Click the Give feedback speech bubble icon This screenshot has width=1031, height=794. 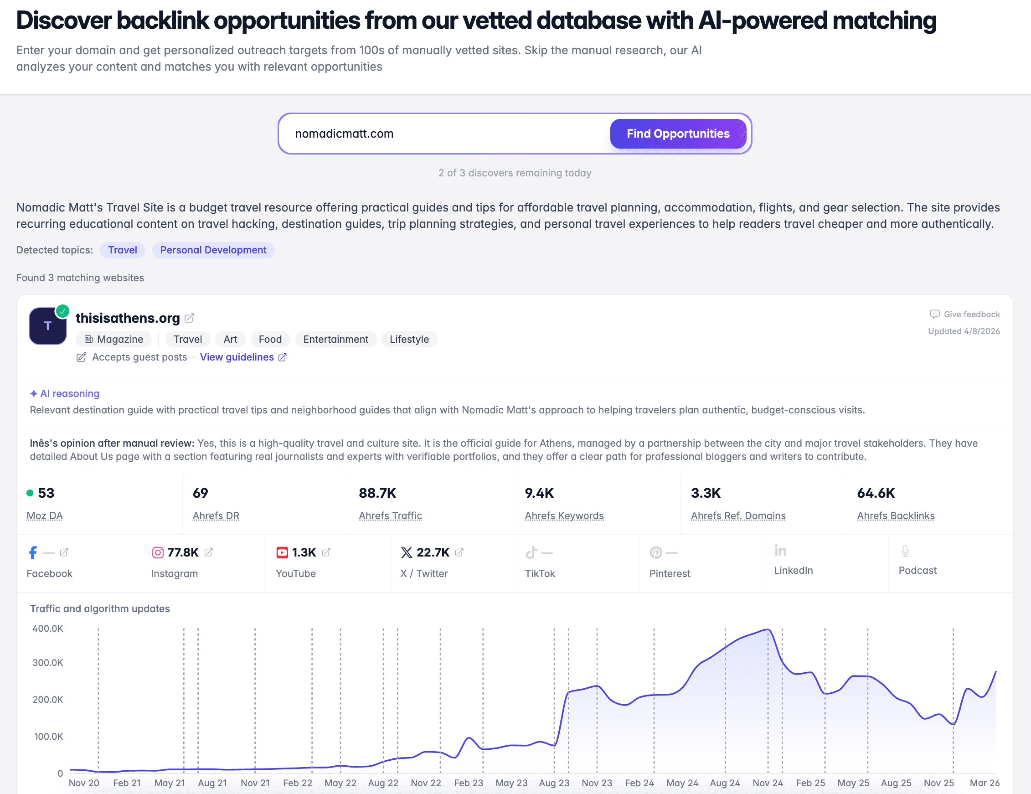[x=935, y=315]
